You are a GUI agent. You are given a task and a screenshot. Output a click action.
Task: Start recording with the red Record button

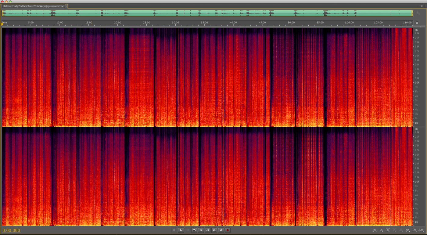[228, 230]
